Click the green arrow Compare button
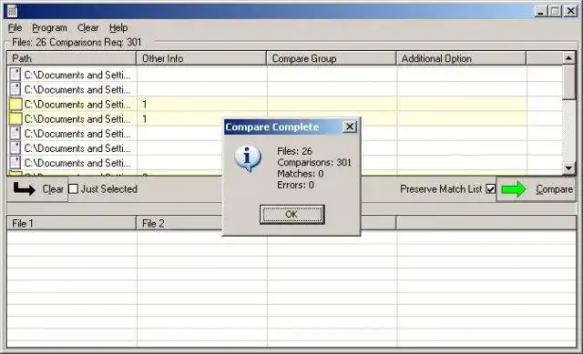583x354 pixels. 537,189
